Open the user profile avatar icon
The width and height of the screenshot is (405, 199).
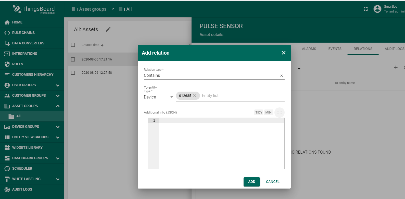click(x=377, y=9)
